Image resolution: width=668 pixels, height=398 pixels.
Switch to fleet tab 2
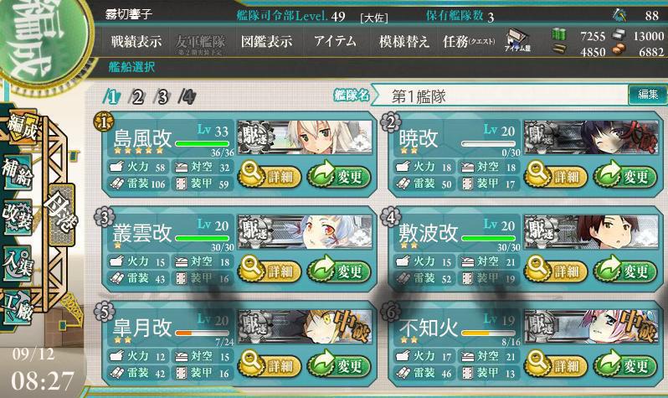tap(137, 97)
